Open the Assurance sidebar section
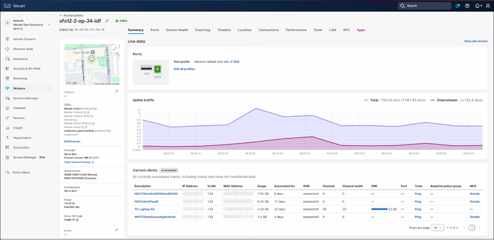 [21, 59]
